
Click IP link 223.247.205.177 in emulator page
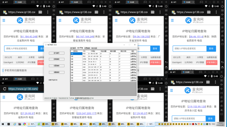pyautogui.click(x=86, y=113)
